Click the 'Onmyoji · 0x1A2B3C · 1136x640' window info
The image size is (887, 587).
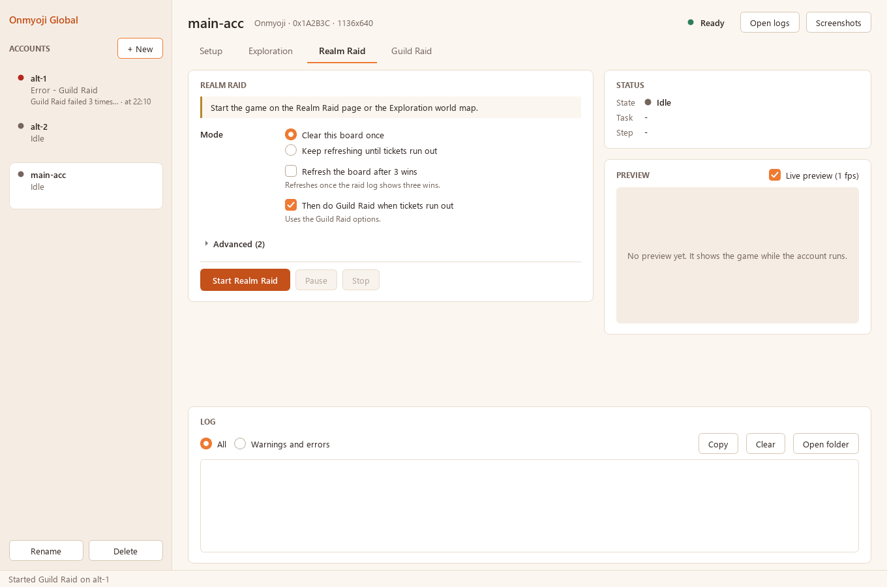[x=314, y=23]
